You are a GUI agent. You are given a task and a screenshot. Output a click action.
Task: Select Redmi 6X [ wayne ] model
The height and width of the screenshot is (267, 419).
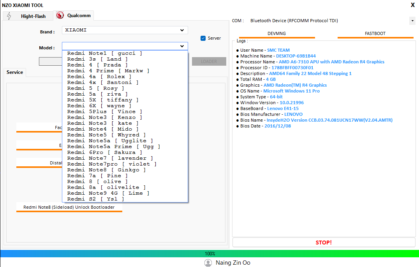point(125,106)
